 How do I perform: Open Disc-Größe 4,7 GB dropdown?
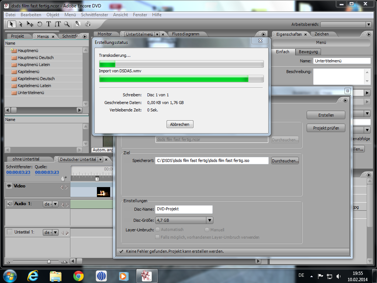[x=184, y=220]
